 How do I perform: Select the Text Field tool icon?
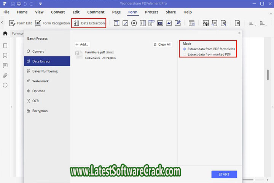pos(116,23)
